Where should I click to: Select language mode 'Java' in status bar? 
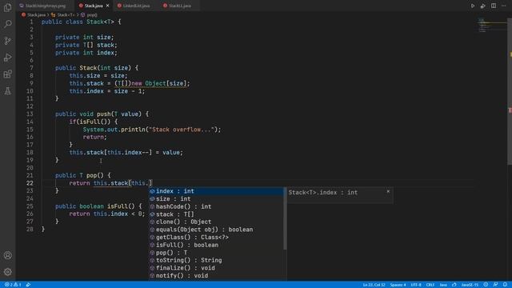(x=443, y=285)
